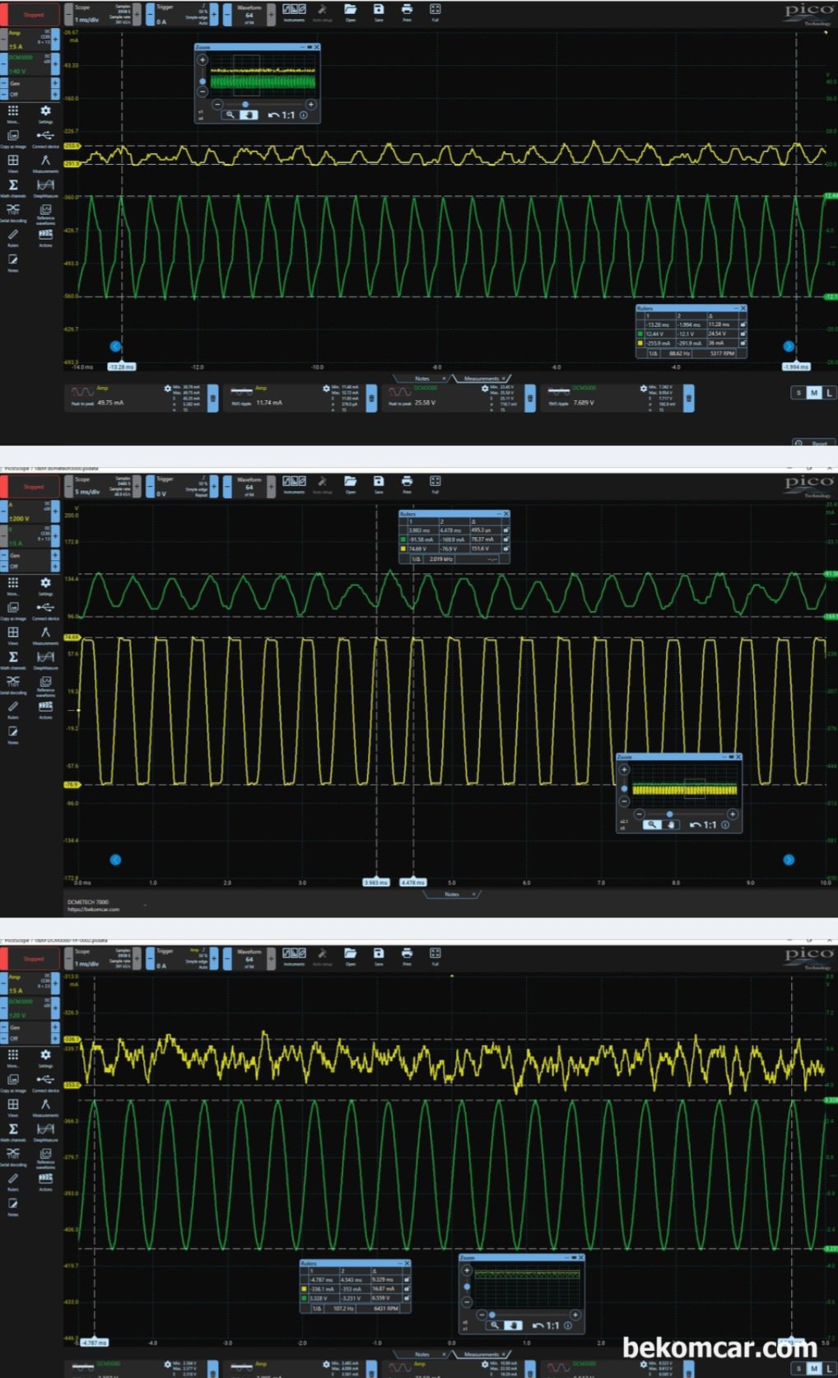Viewport: 838px width, 1378px height.
Task: Open Actions icon in top window sidebar
Action: pos(45,234)
